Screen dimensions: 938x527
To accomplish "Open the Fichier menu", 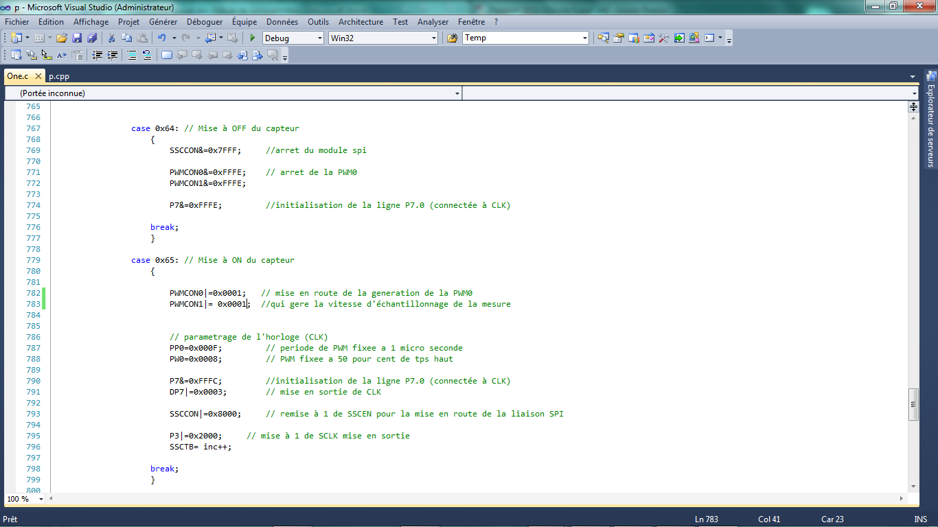I will 17,22.
